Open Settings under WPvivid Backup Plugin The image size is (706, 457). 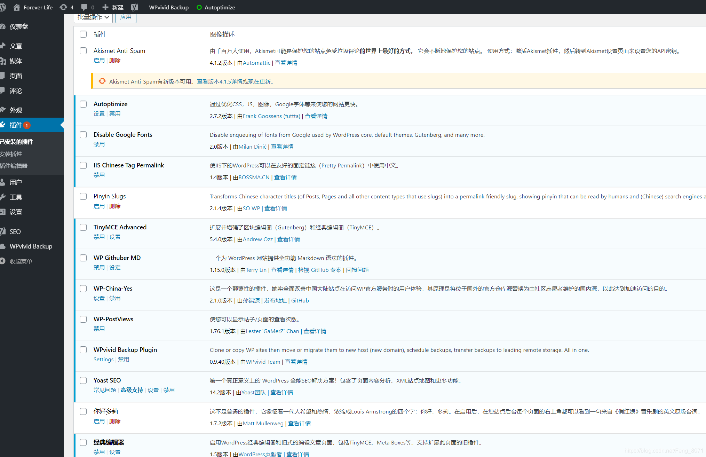click(103, 359)
